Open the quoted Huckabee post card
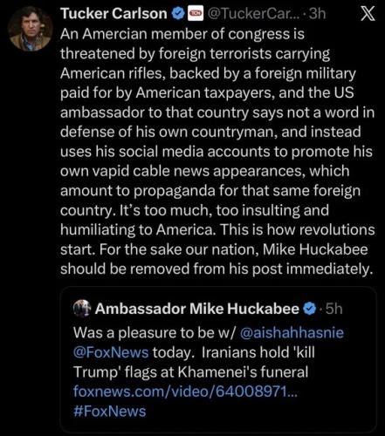 (218, 359)
